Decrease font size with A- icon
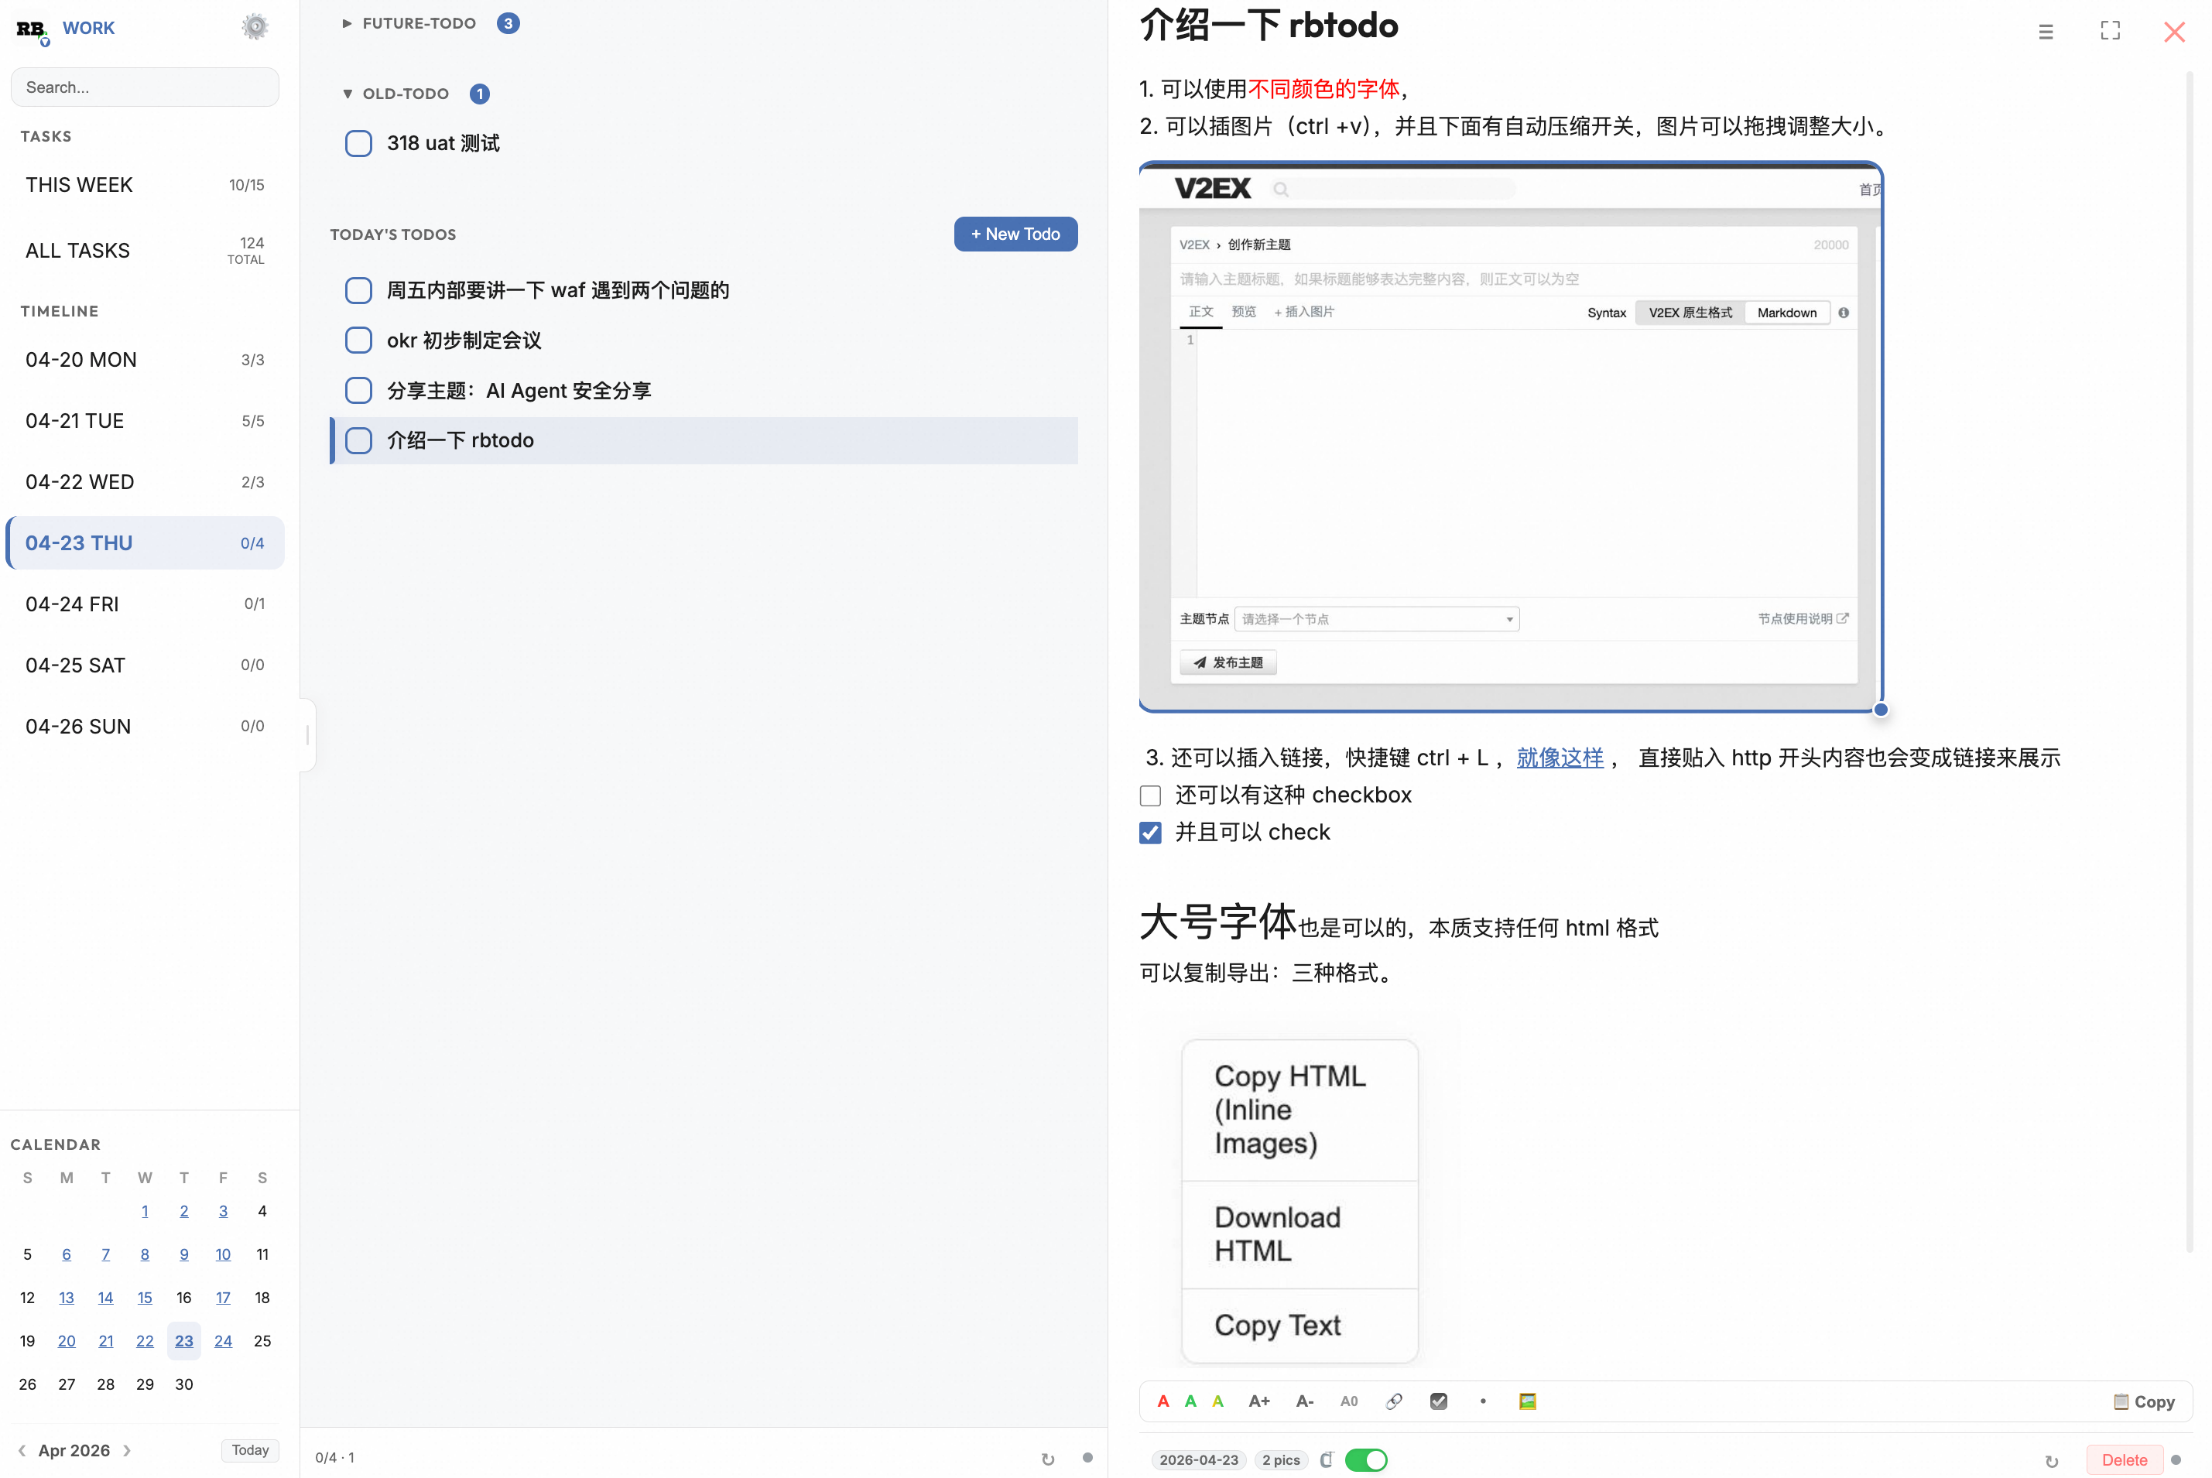The width and height of the screenshot is (2212, 1478). pyautogui.click(x=1304, y=1401)
